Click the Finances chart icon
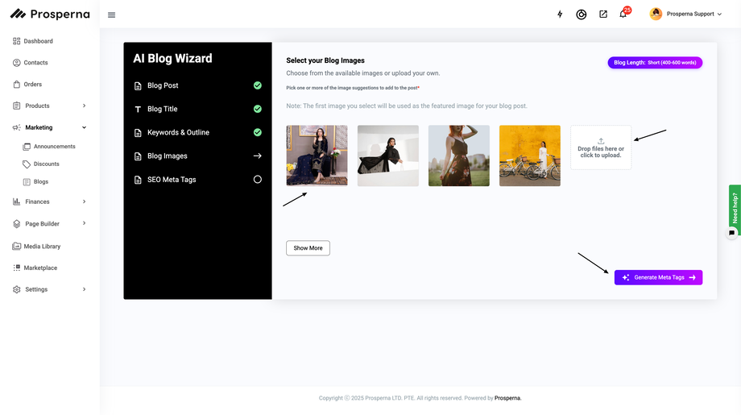Screen dimensions: 741x415 click(17, 201)
